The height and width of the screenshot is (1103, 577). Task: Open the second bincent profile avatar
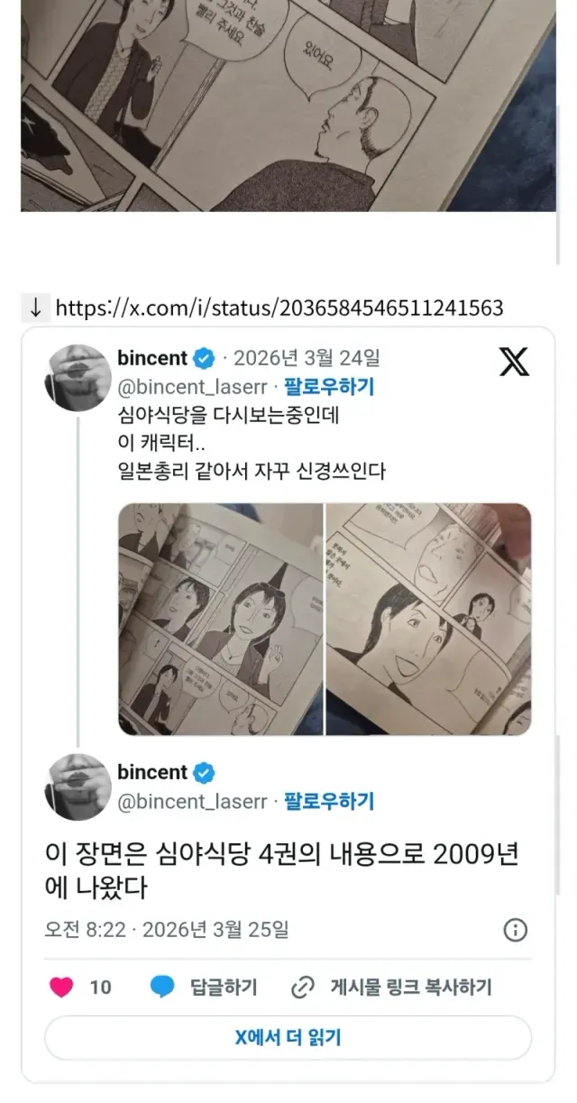click(78, 786)
